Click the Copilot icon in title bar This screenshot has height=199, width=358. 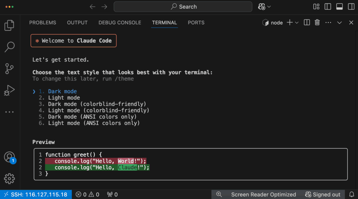point(262,7)
